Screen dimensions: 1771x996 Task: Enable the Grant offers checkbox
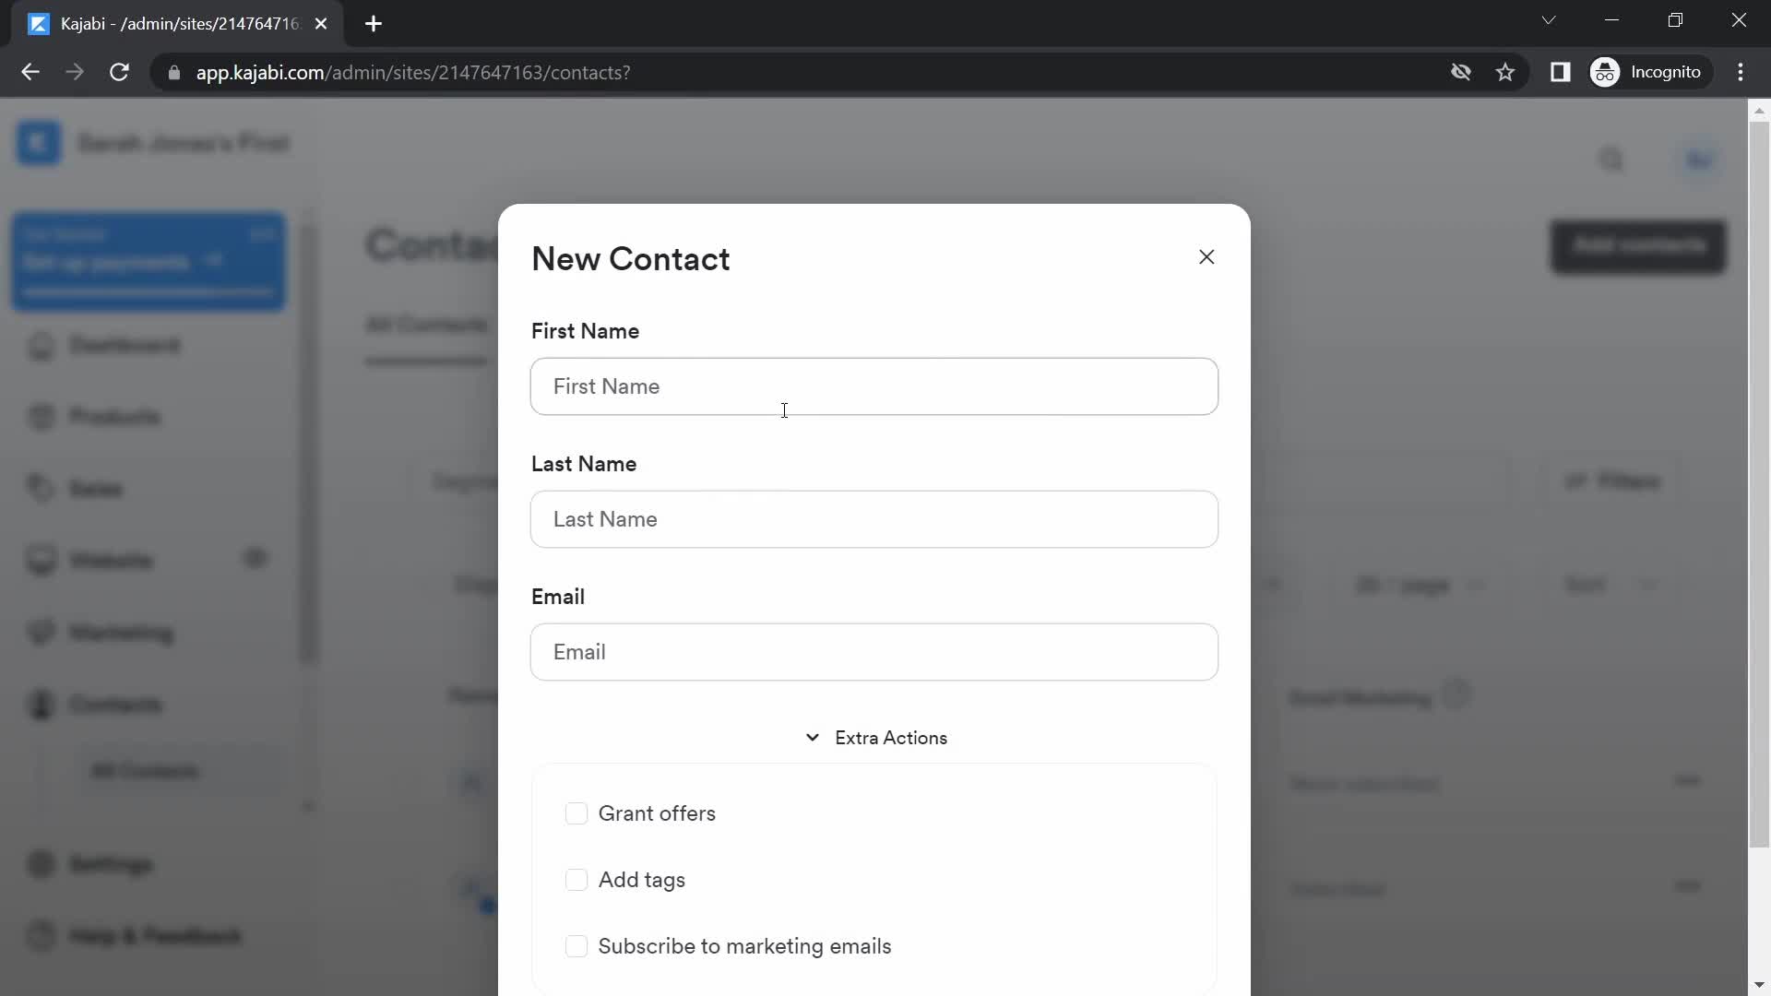pyautogui.click(x=576, y=813)
